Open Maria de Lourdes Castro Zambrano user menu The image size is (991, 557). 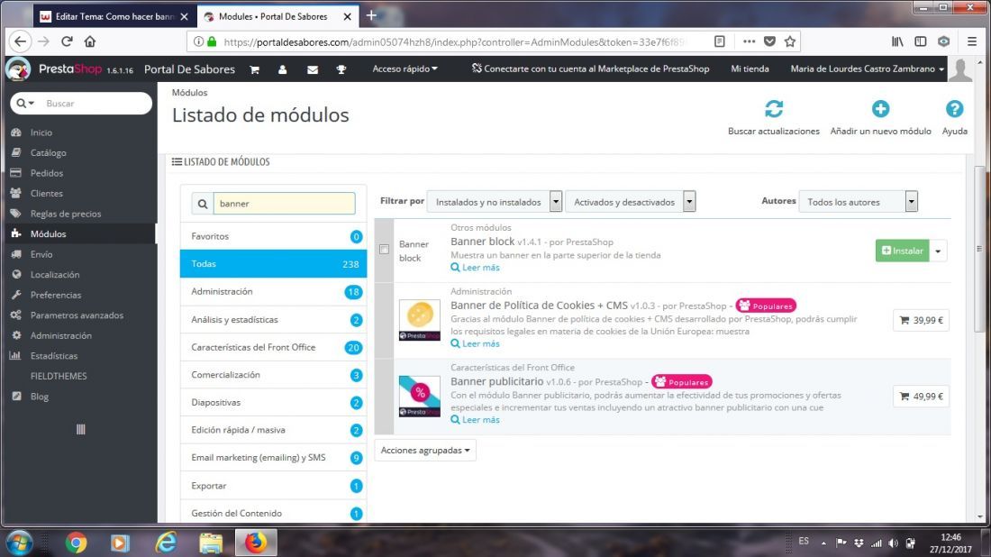867,68
